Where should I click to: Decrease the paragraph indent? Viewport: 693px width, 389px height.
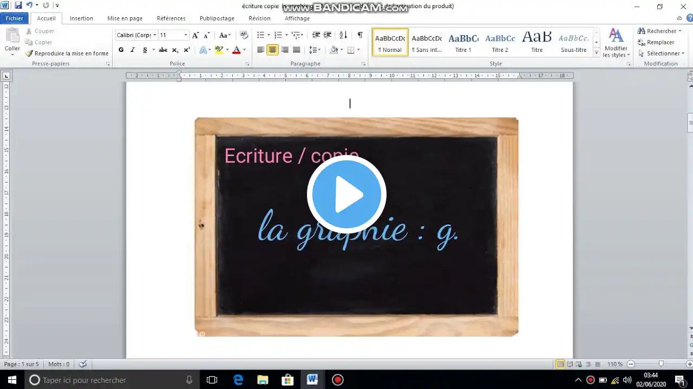coord(316,35)
